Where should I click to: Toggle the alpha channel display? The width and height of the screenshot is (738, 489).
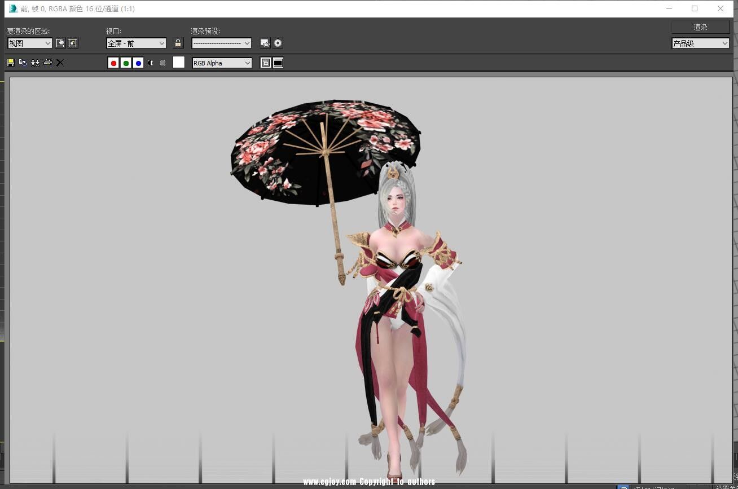click(151, 63)
